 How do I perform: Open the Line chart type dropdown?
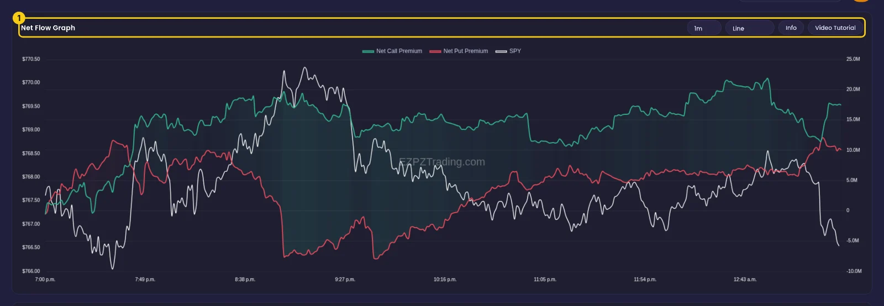(x=749, y=28)
